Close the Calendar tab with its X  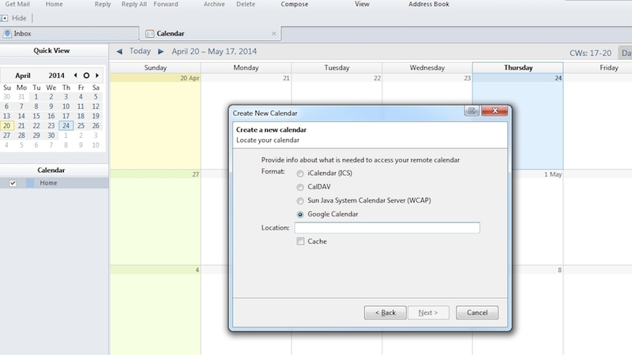point(274,34)
